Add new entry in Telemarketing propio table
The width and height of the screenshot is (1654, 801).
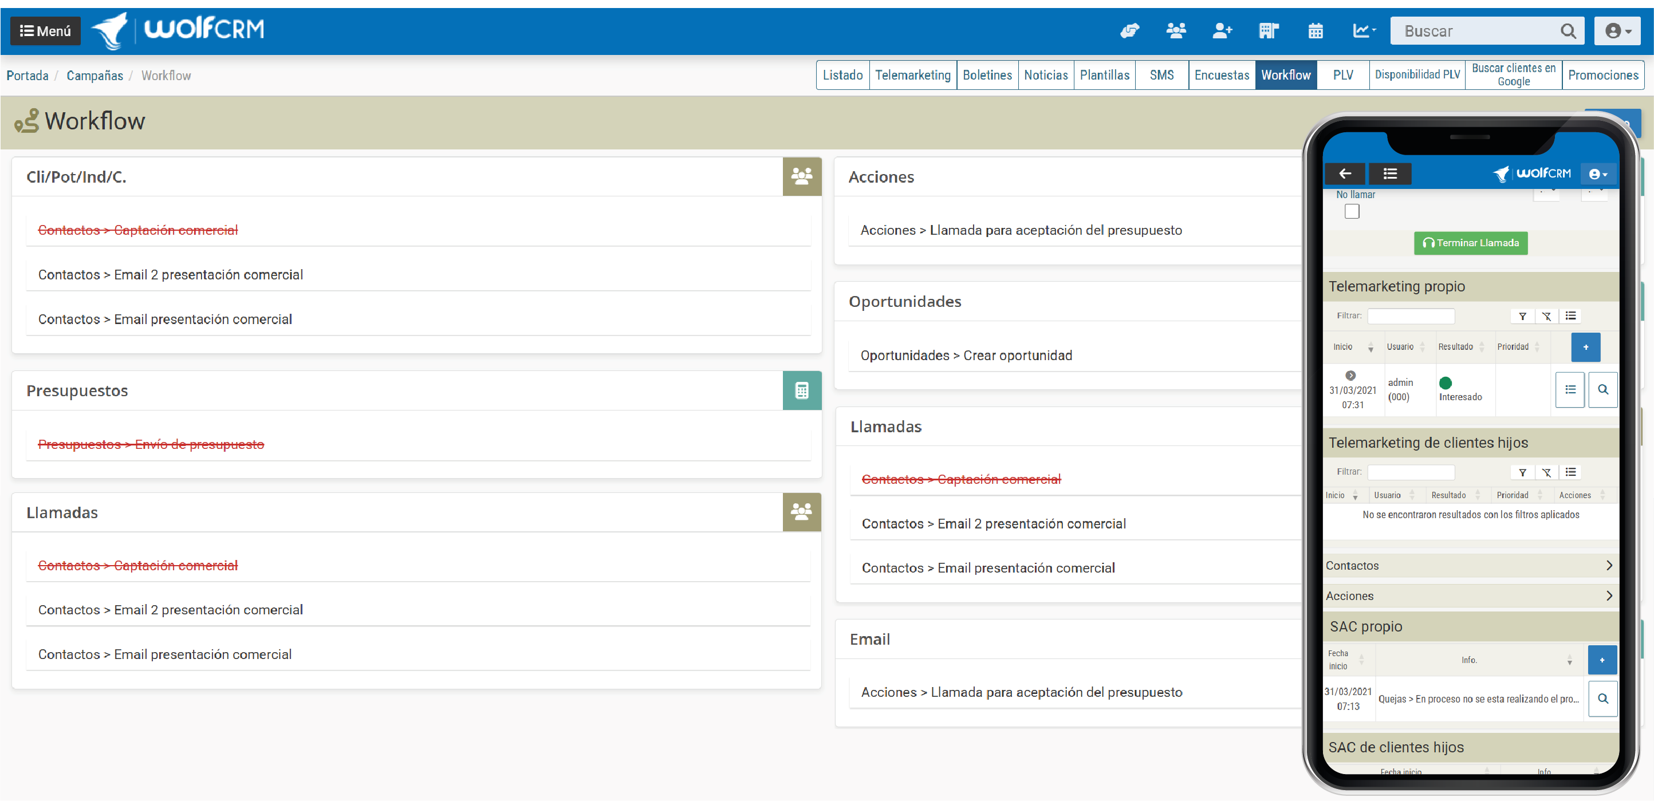[x=1585, y=347]
